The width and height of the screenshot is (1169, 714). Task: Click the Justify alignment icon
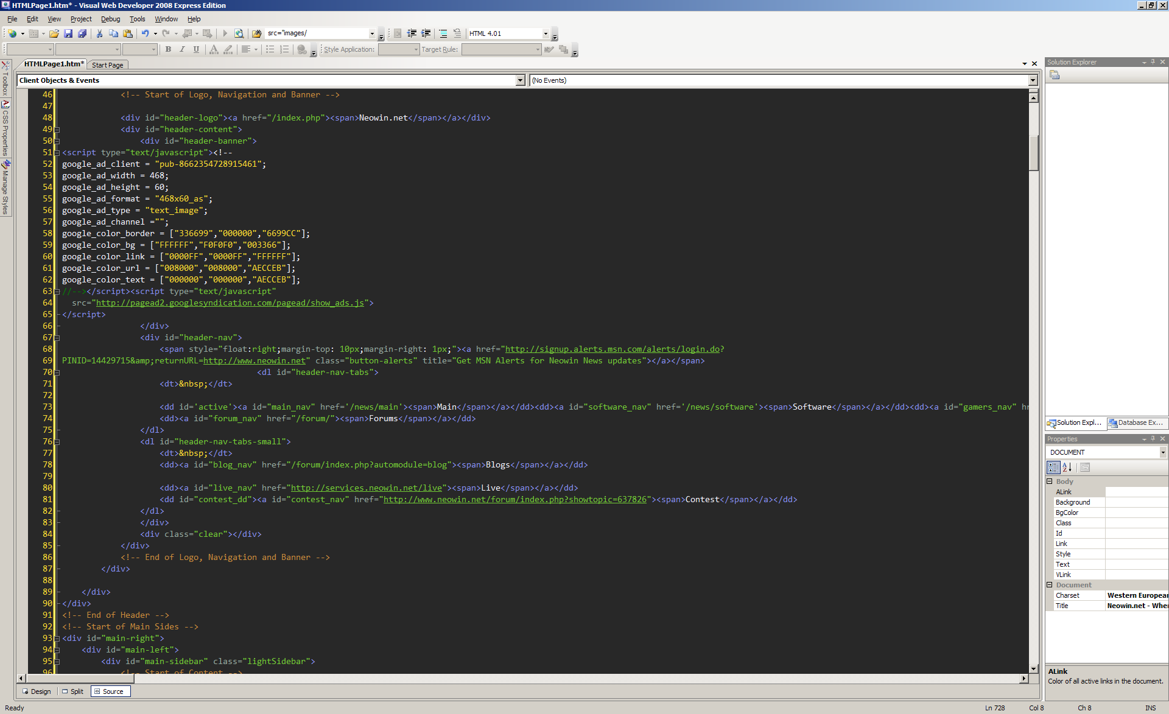(x=246, y=49)
